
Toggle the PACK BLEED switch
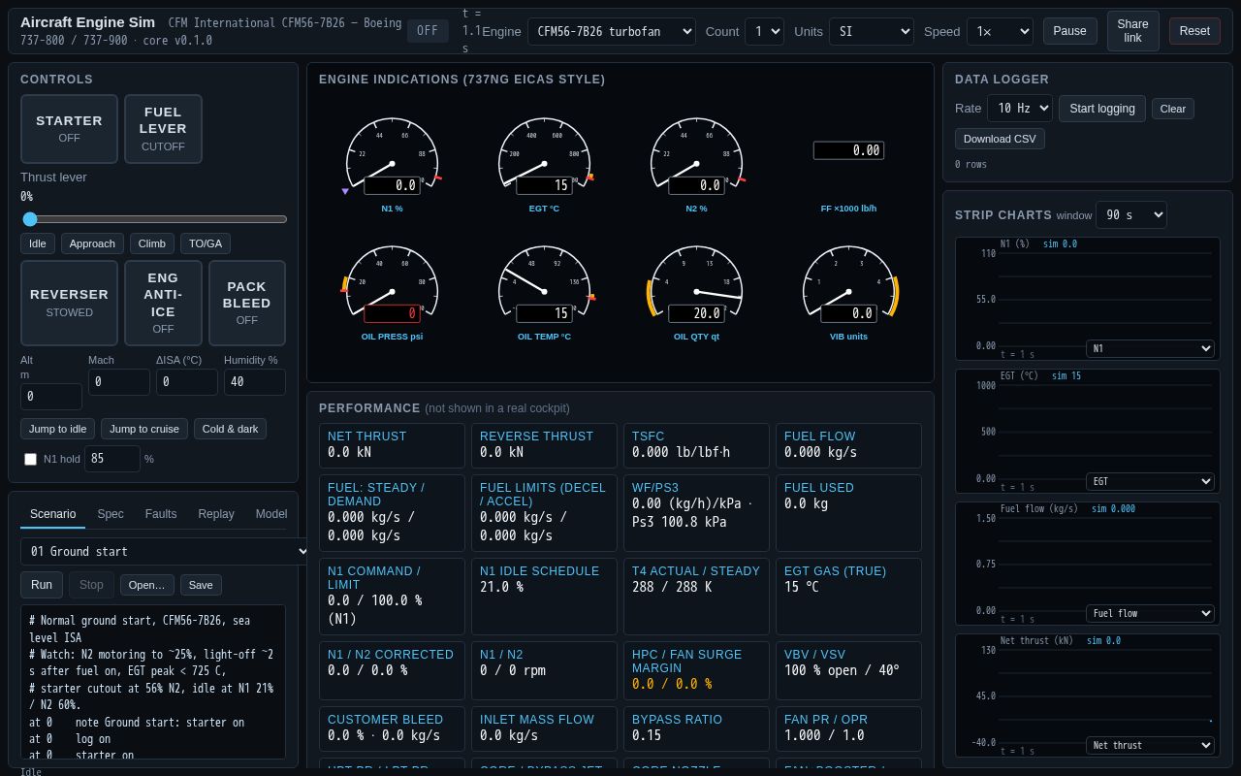pyautogui.click(x=247, y=303)
